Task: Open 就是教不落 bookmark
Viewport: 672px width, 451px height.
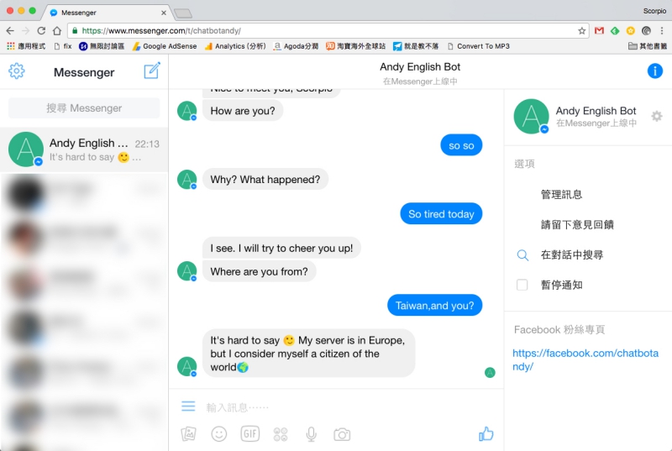Action: pyautogui.click(x=416, y=46)
